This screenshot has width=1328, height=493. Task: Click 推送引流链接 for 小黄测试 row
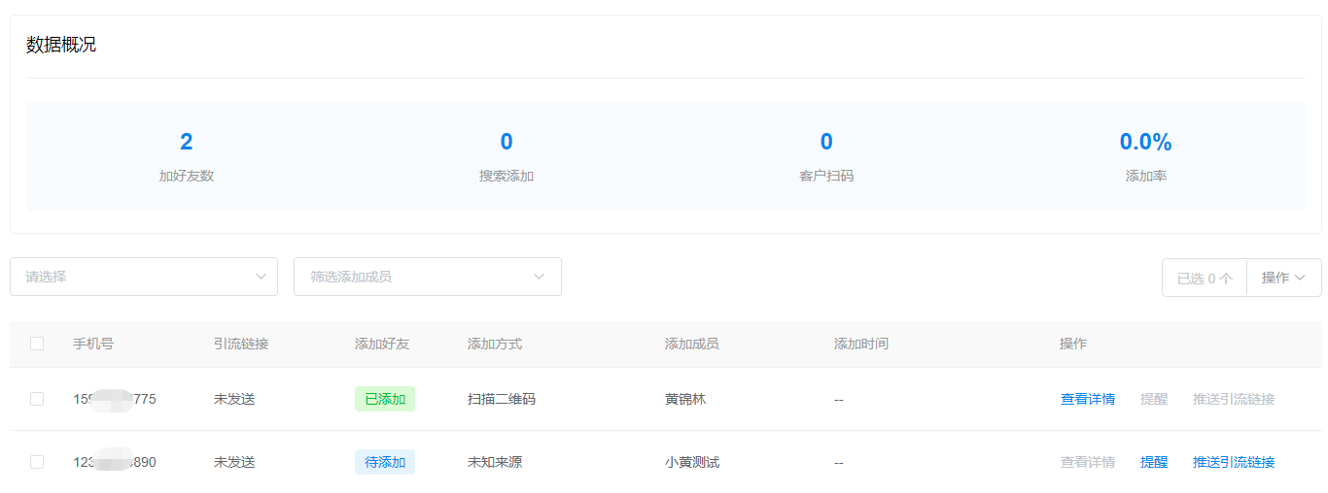pos(1233,462)
